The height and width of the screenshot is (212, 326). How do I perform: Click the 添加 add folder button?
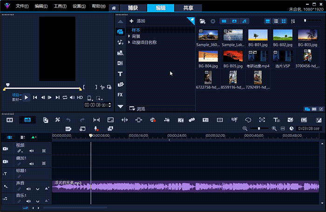pos(137,21)
